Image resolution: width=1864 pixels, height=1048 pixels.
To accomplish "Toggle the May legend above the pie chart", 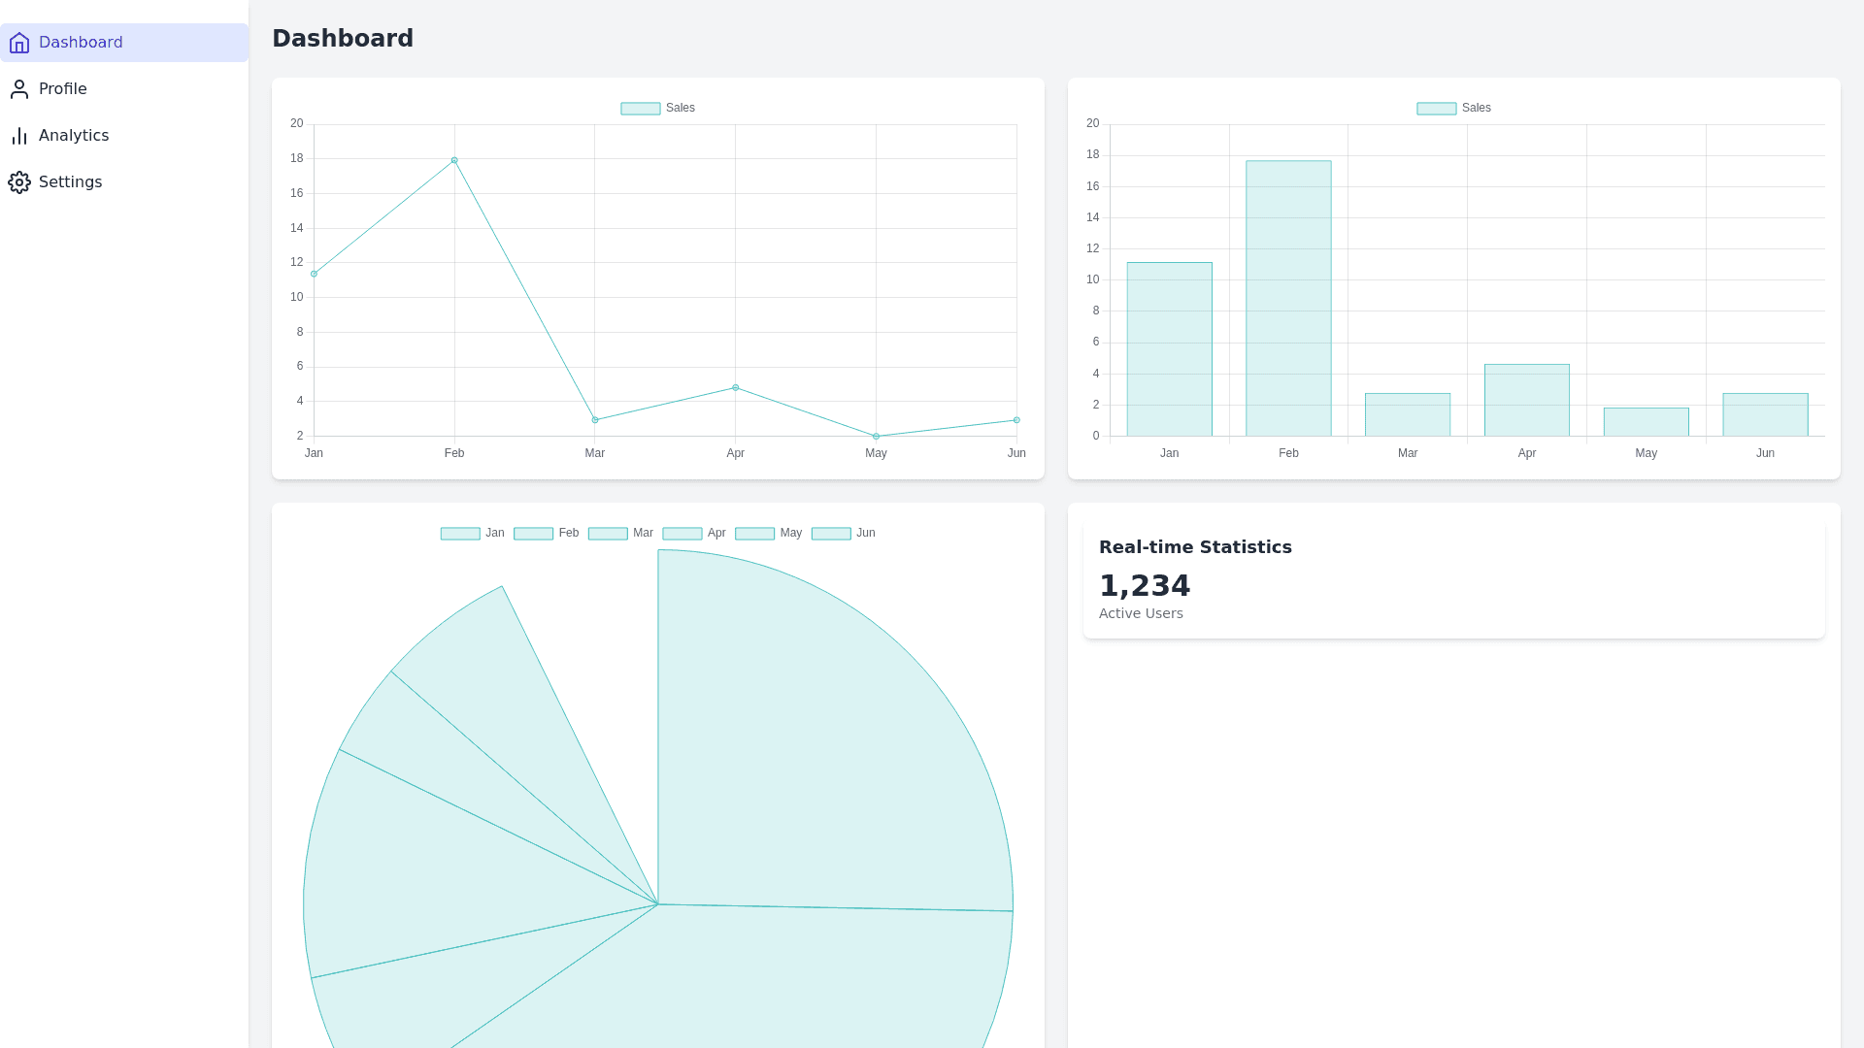I will point(771,533).
